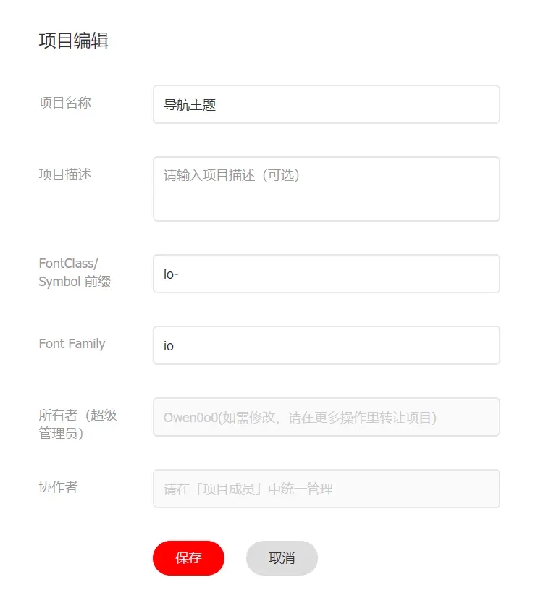The image size is (538, 611).
Task: Place cursor on the io- prefix value
Action: click(x=171, y=274)
